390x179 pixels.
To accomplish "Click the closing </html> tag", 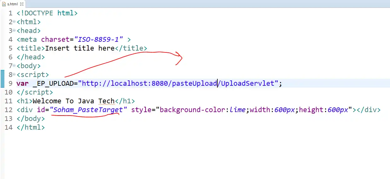I will [31, 127].
